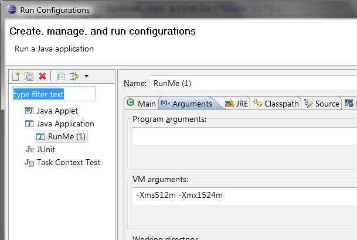Click the Duplicate launch configuration icon

click(29, 76)
